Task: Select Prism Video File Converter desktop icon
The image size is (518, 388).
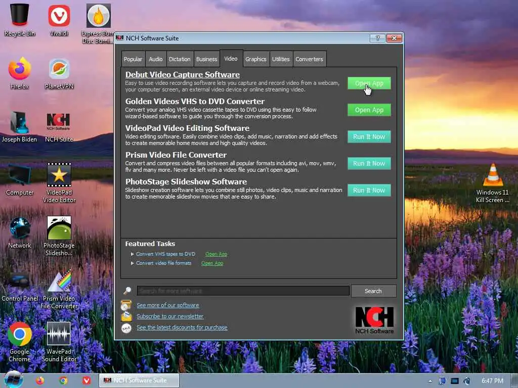Action: pyautogui.click(x=59, y=289)
